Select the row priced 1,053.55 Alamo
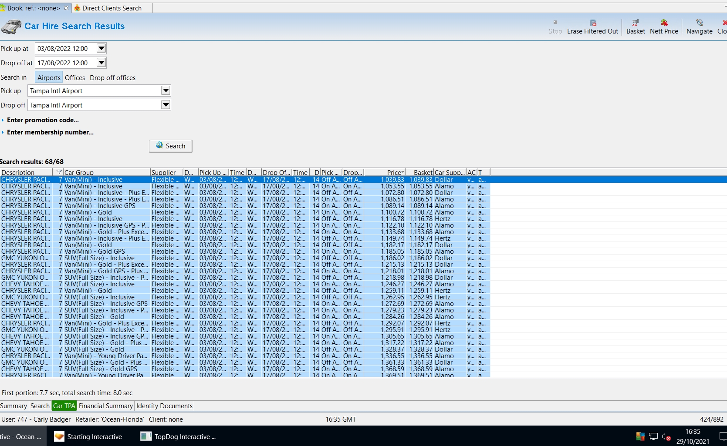The width and height of the screenshot is (727, 446). (x=245, y=186)
